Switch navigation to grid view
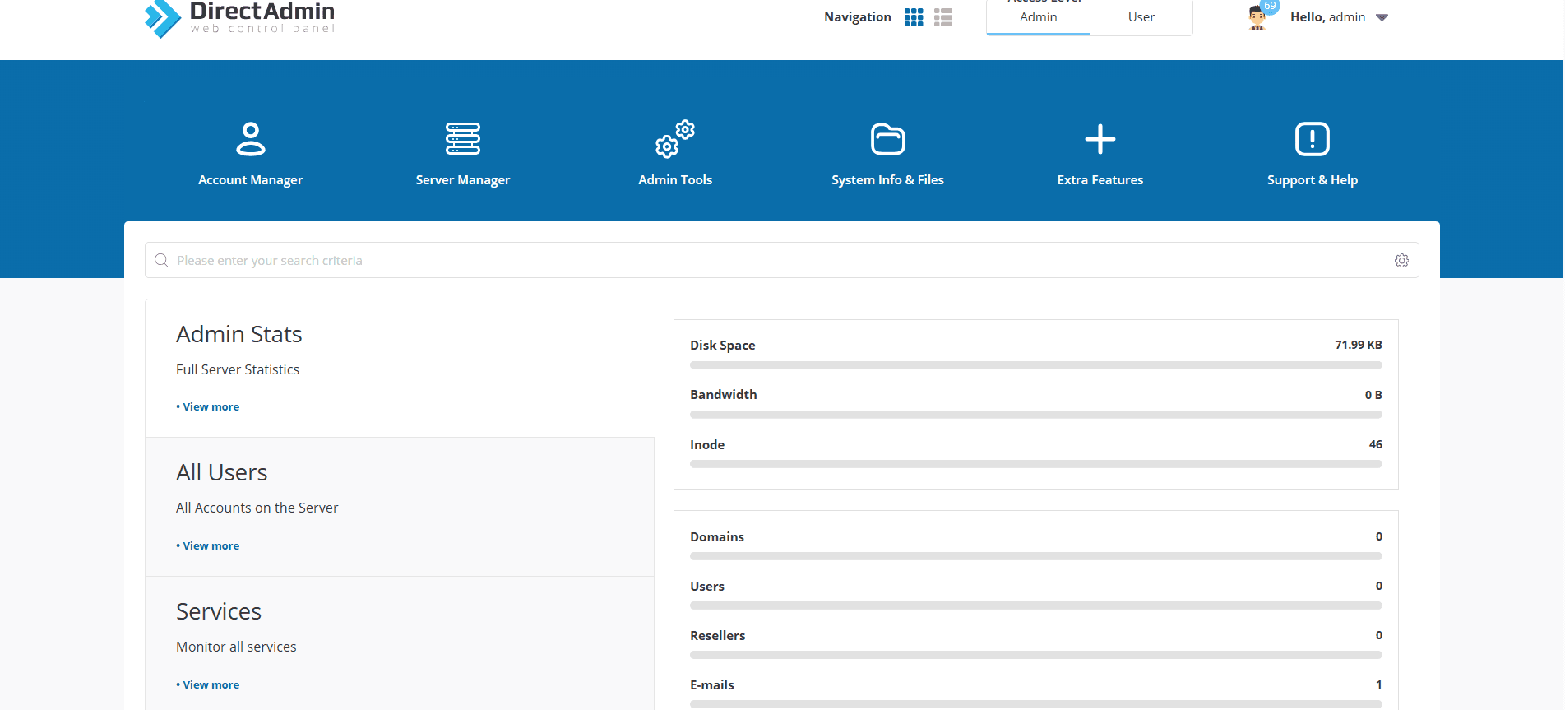The image size is (1565, 710). click(x=913, y=17)
